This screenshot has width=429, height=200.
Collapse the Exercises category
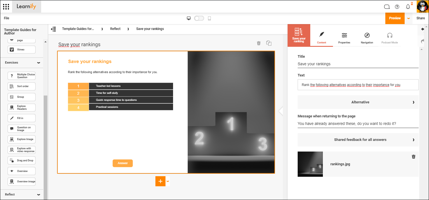tap(39, 62)
